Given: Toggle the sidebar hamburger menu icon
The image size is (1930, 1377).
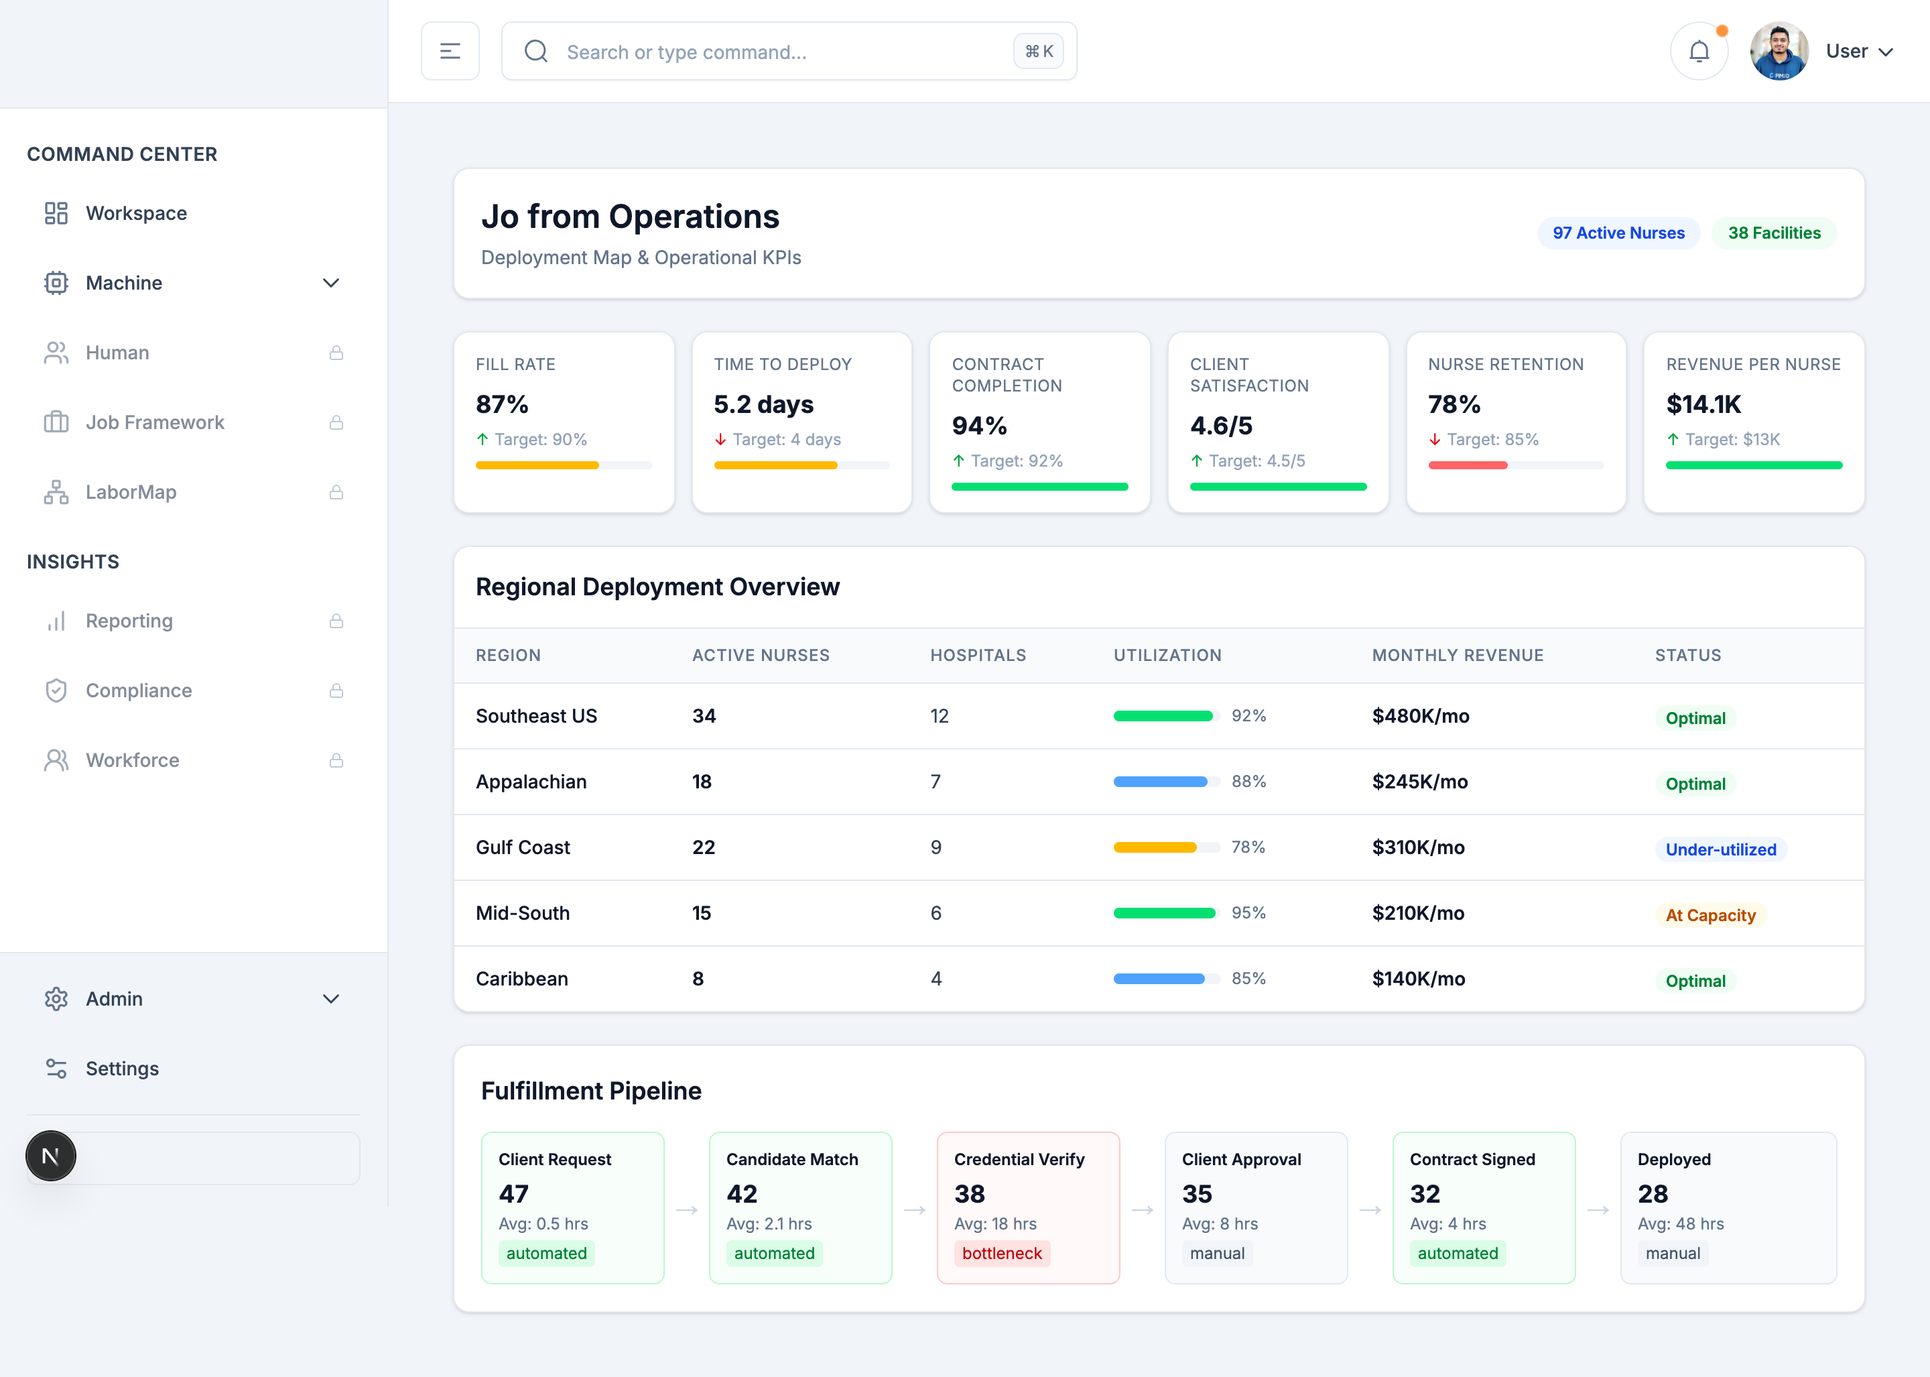Looking at the screenshot, I should coord(450,52).
